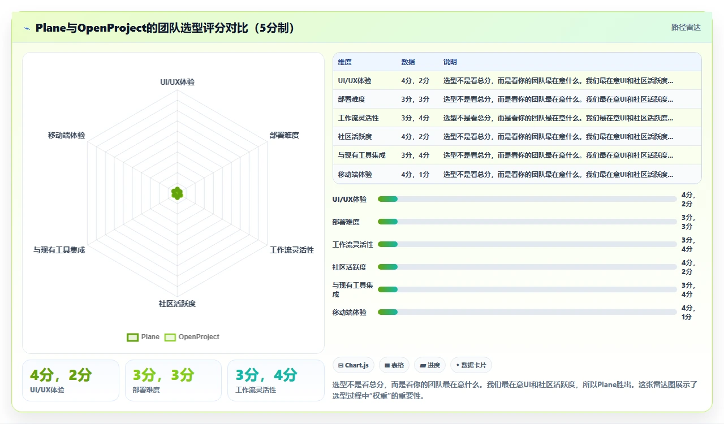Click the 工作流灵活性 label beside its progress bar
Screen dimensions: 724x424
click(353, 244)
